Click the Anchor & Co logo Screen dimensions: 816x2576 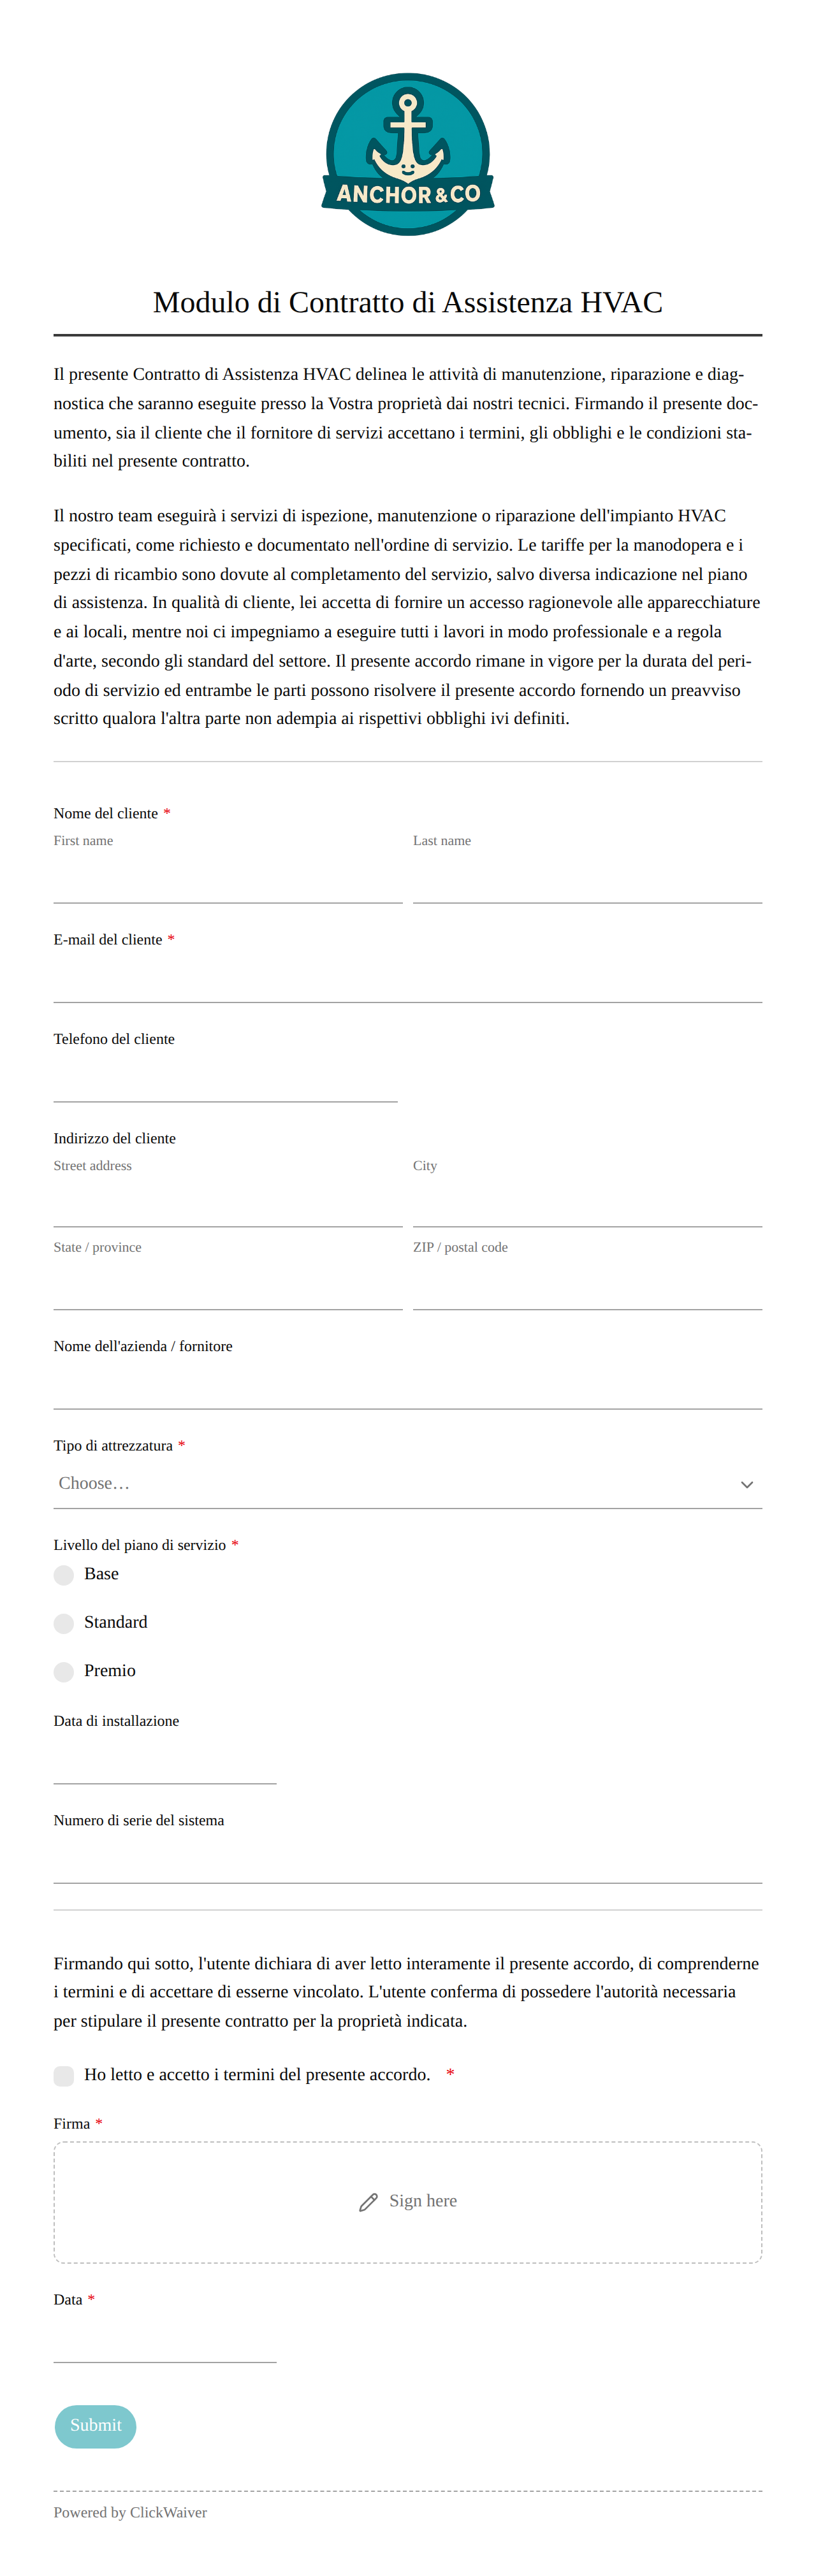(408, 154)
